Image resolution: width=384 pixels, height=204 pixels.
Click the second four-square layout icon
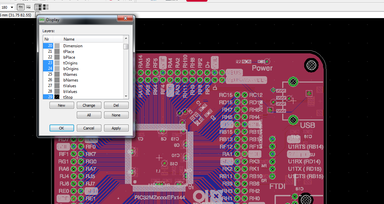46,7
